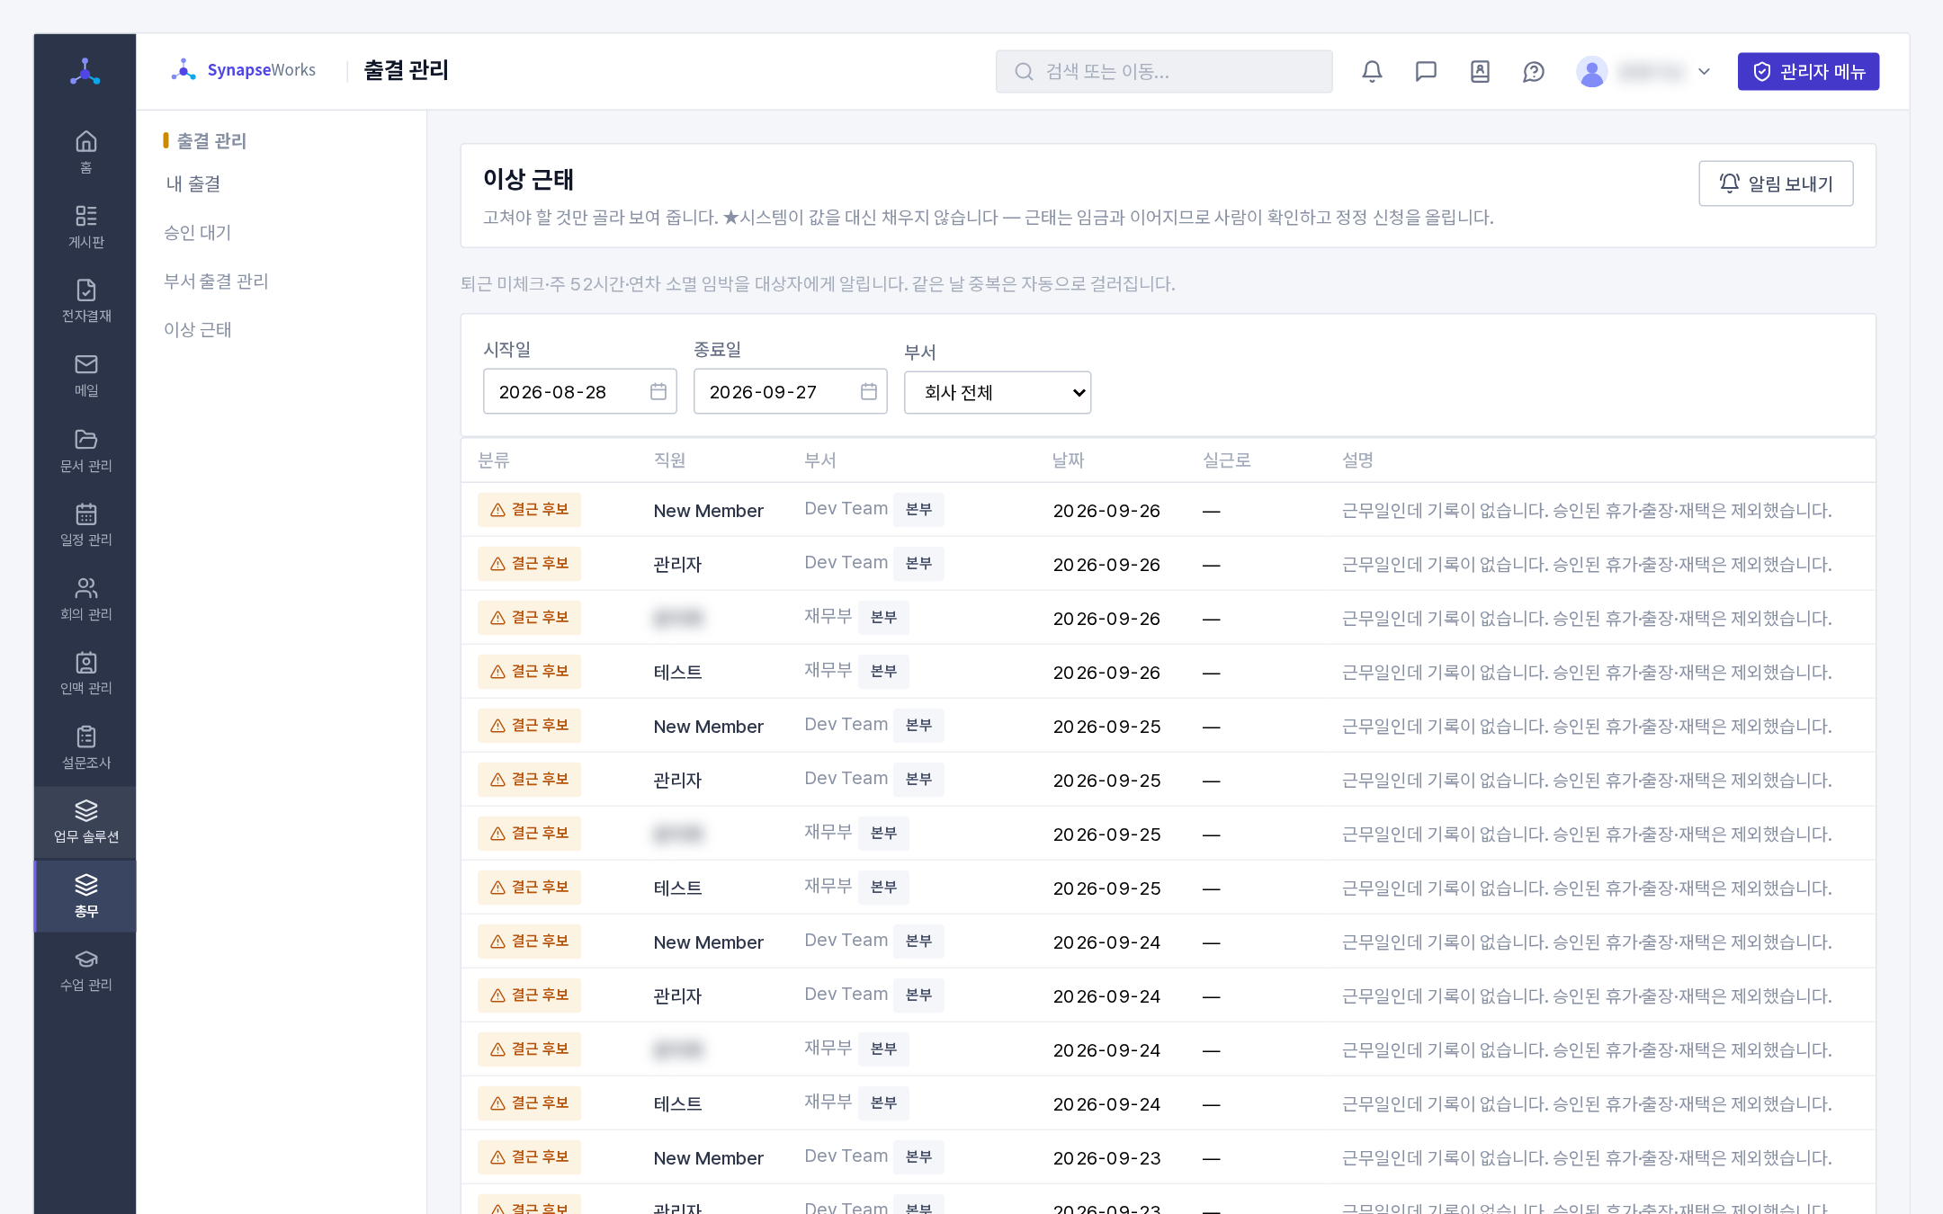Viewport: 1943px width, 1214px height.
Task: Select 승인 대기 in the side menu
Action: point(197,232)
